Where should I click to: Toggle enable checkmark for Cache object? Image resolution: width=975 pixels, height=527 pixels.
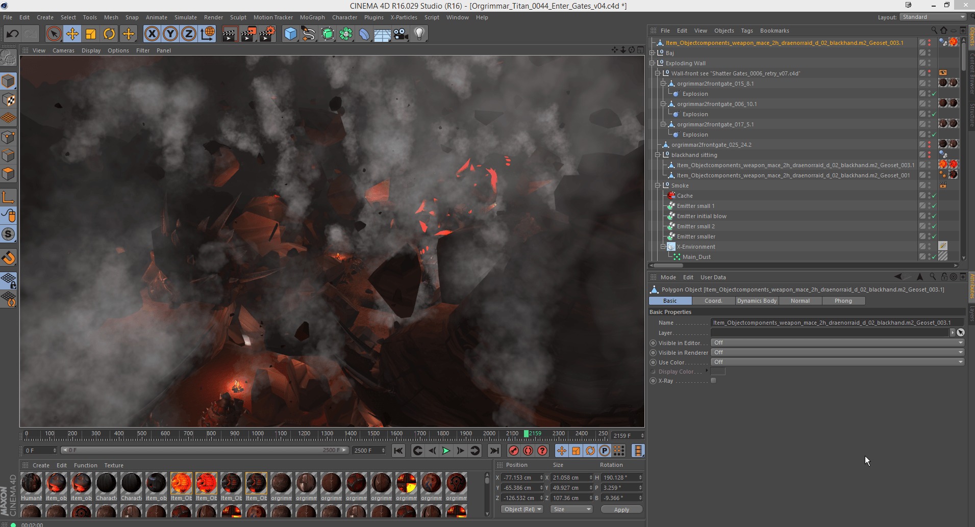click(934, 196)
